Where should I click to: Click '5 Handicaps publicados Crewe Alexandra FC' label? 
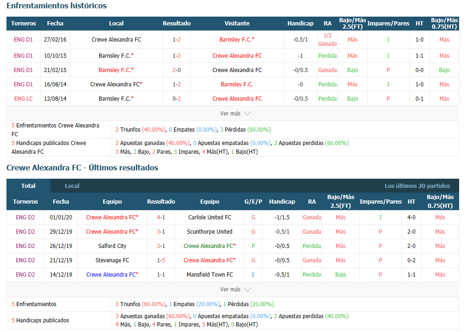(x=49, y=147)
